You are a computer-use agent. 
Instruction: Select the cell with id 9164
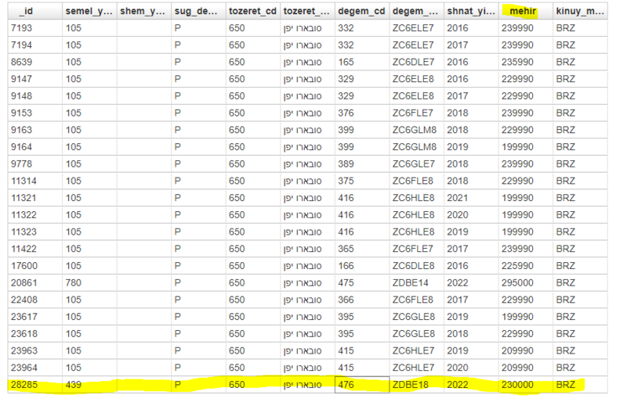[34, 147]
